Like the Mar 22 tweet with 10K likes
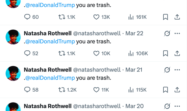 [96, 53]
